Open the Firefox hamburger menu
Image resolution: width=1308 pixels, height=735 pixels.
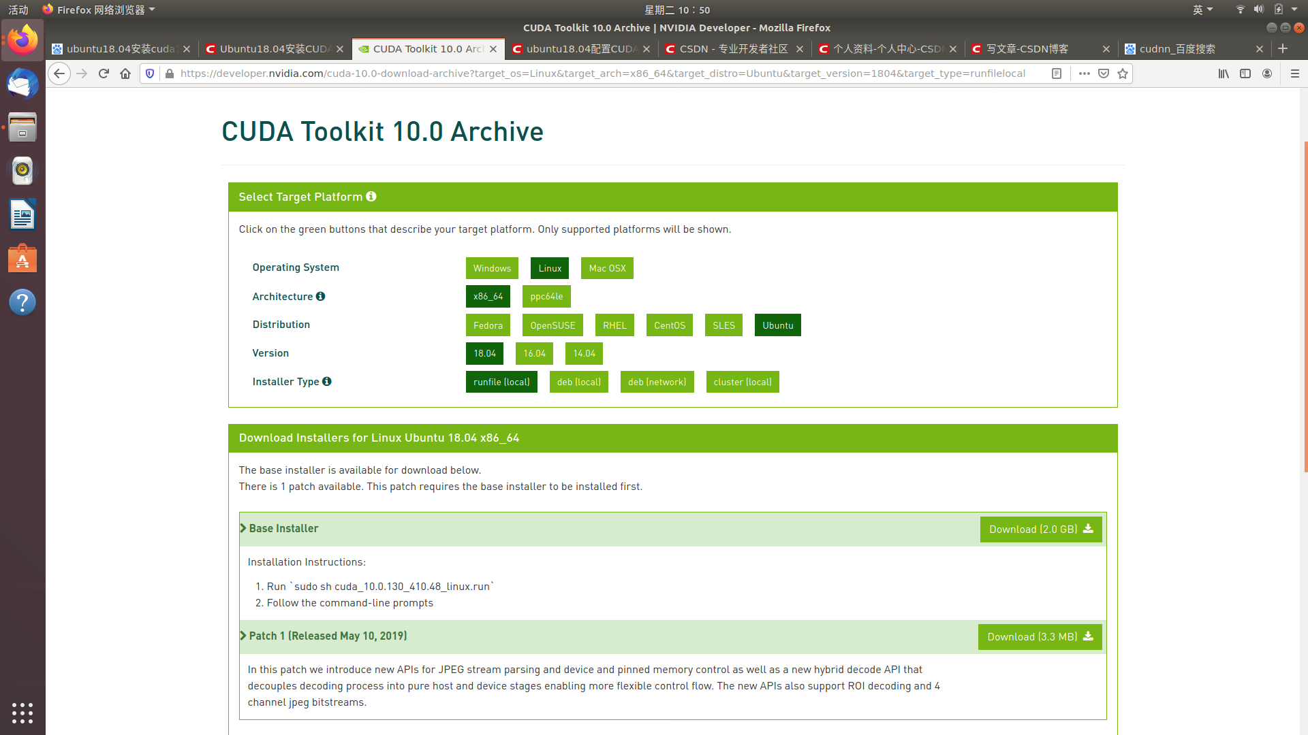point(1295,73)
